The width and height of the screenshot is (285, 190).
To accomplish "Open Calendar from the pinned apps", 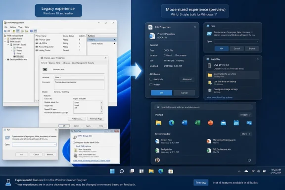I will point(237,123).
